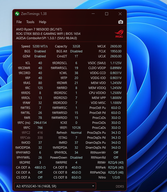This screenshot has width=167, height=192.
Task: Click the AMD Ryzen 7 9850X3D line
Action: tap(39, 29)
